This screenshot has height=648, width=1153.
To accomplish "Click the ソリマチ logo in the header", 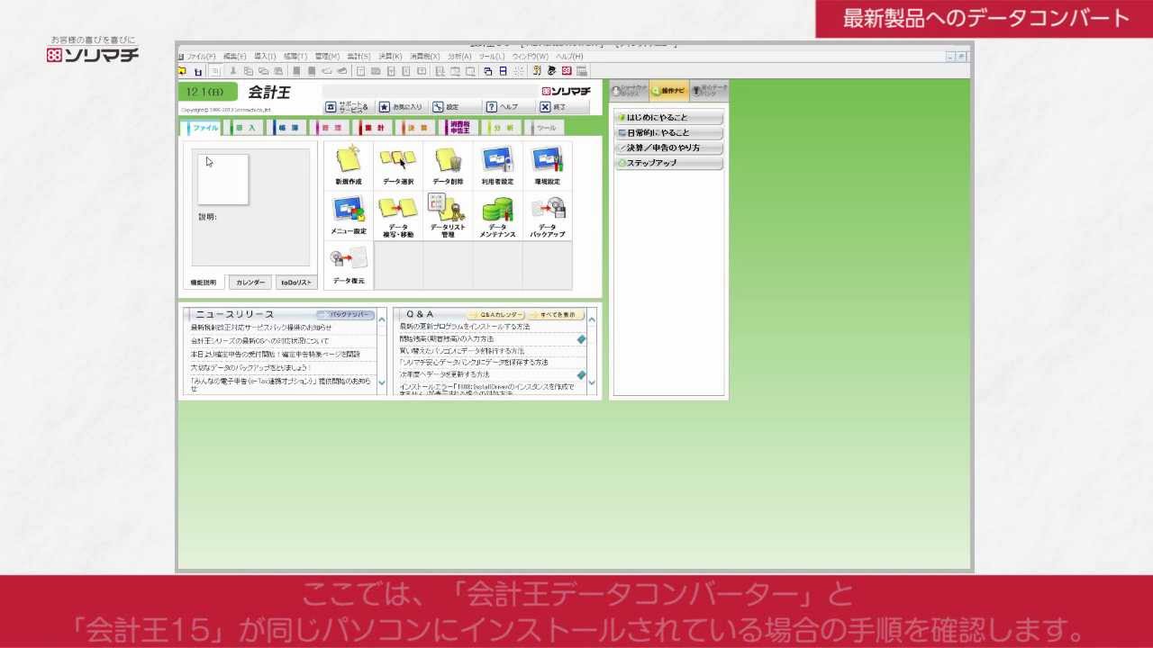I will click(566, 91).
